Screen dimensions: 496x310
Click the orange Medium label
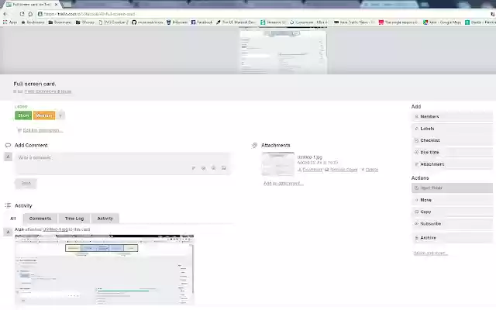pyautogui.click(x=44, y=115)
